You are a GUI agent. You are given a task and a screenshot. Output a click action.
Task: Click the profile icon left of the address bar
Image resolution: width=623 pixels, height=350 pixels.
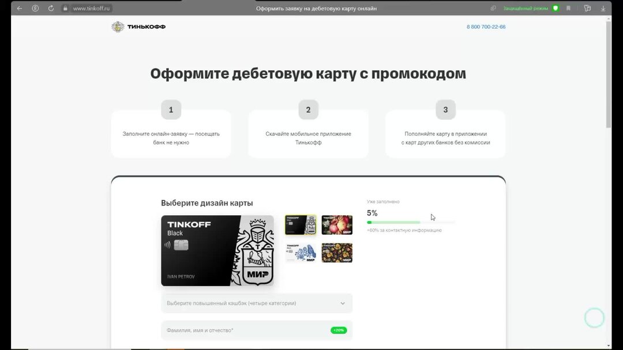(x=35, y=8)
